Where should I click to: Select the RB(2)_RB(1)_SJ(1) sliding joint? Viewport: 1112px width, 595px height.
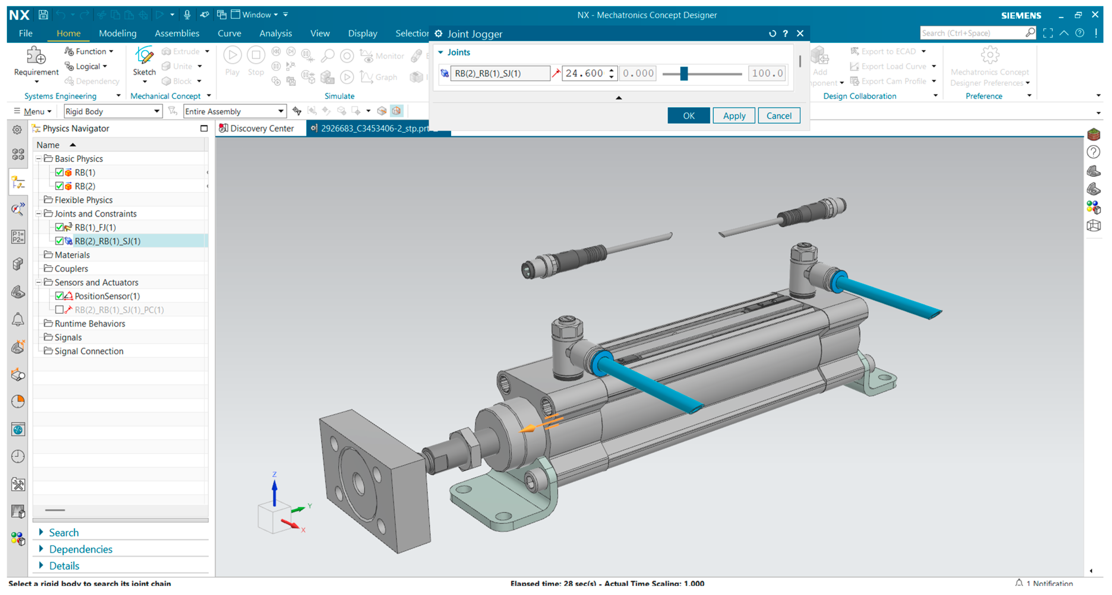(x=107, y=241)
